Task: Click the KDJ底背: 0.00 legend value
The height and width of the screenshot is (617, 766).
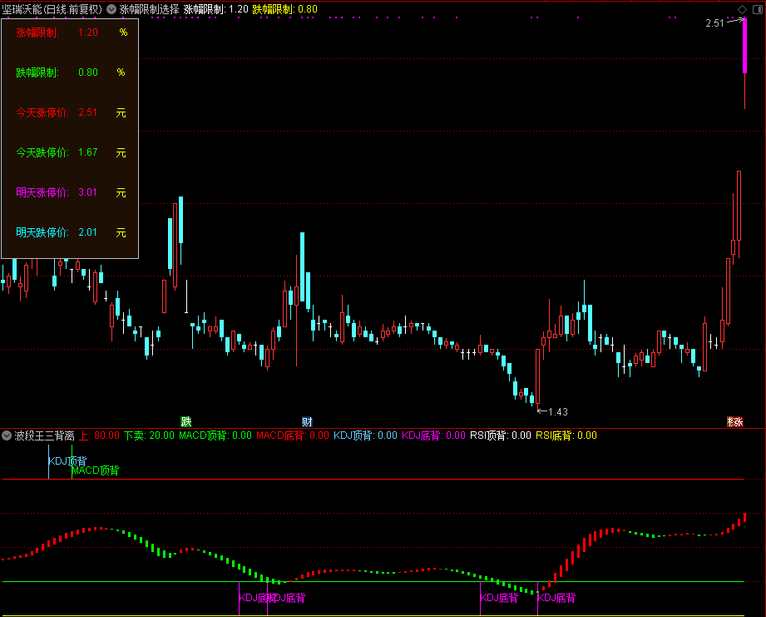Action: click(x=433, y=435)
